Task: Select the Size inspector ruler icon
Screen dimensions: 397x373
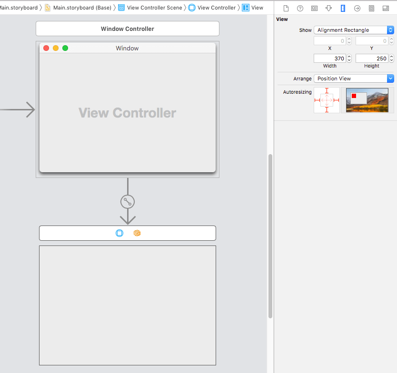Action: (x=343, y=8)
